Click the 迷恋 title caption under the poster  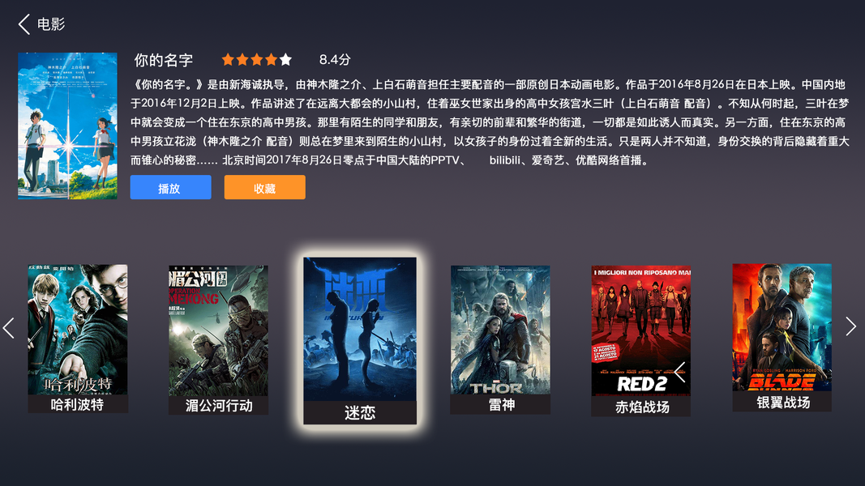[x=360, y=413]
